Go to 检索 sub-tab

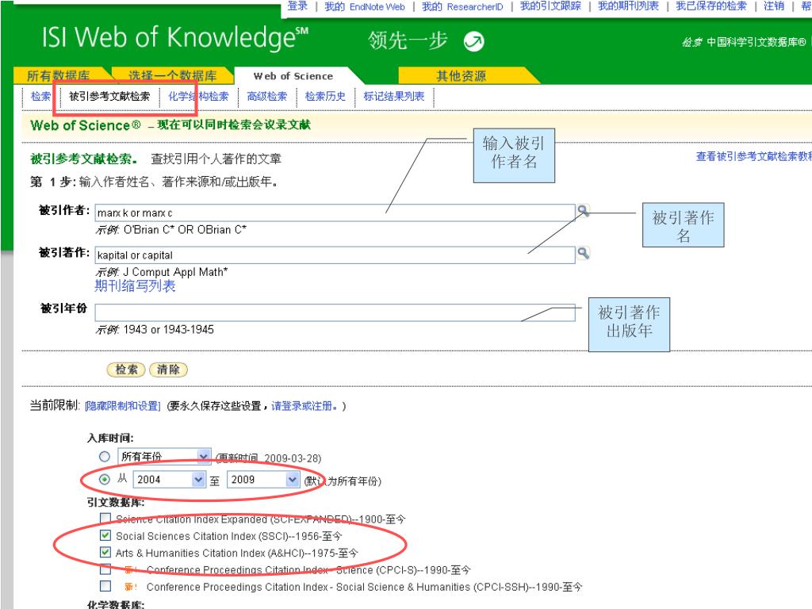[x=41, y=96]
